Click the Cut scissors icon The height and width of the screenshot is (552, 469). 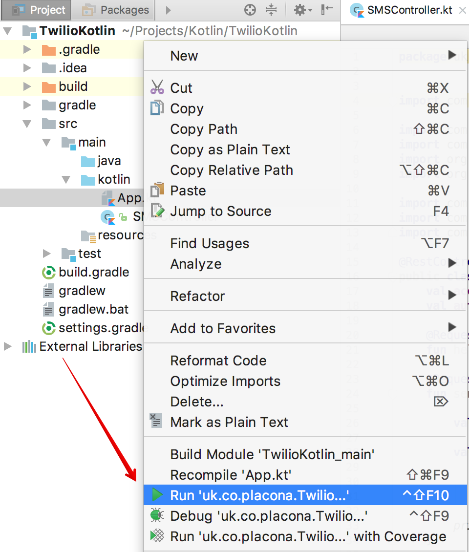pyautogui.click(x=157, y=88)
